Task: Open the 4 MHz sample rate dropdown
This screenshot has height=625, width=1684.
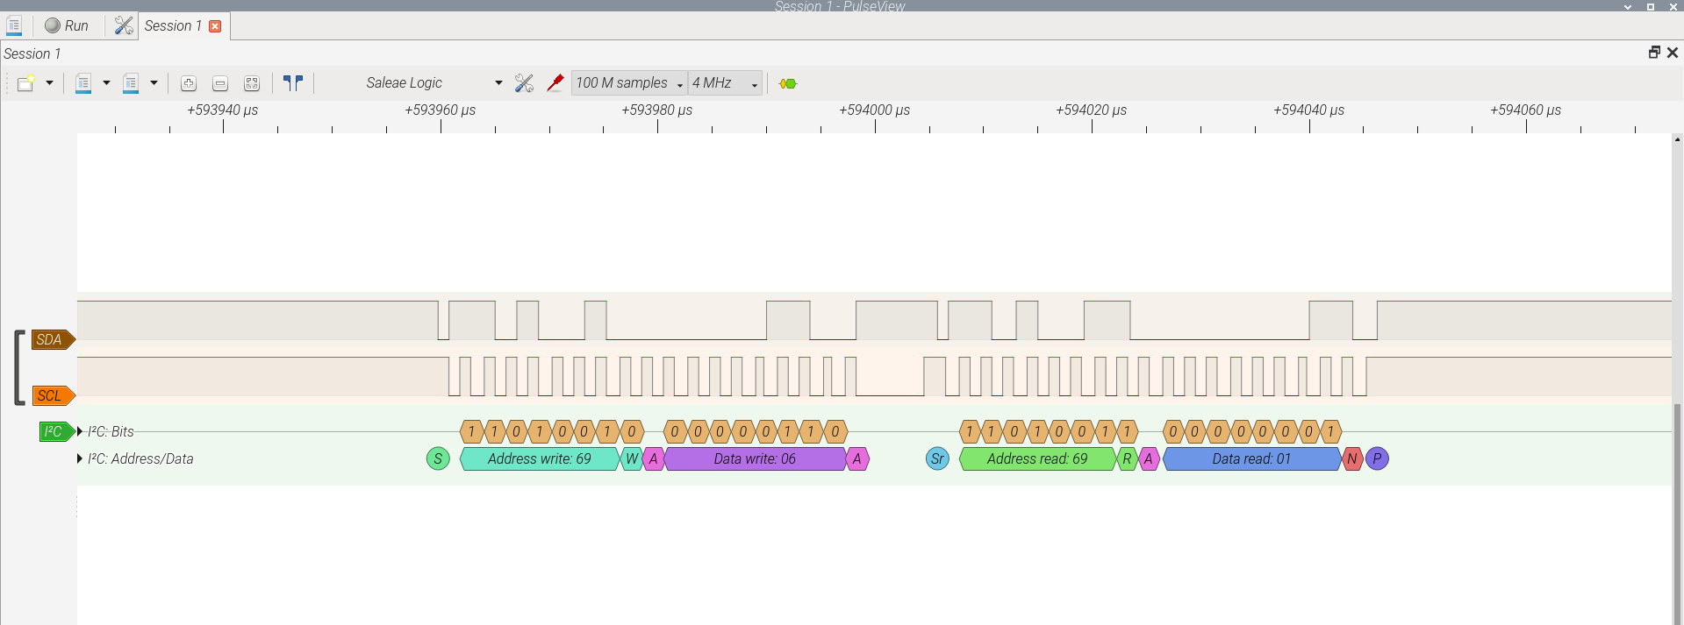Action: click(x=725, y=83)
